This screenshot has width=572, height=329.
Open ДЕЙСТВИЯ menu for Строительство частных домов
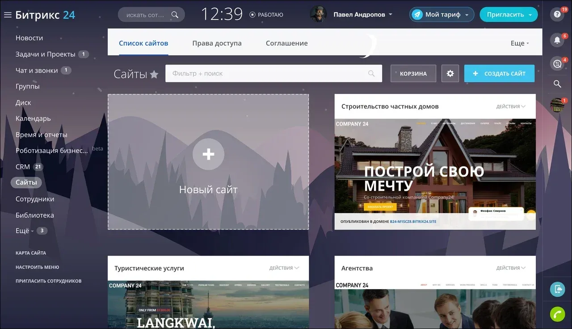coord(511,106)
